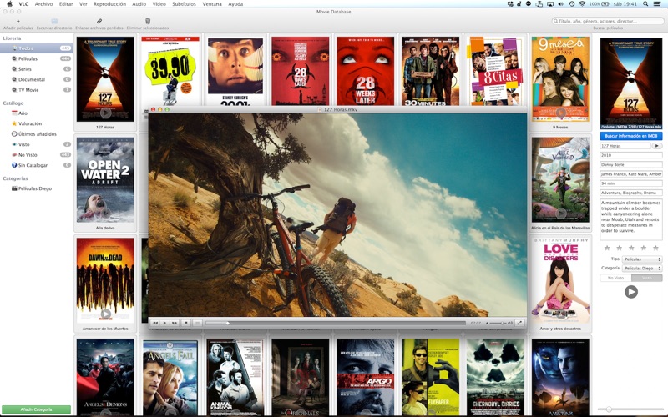
Task: Select the Alice in Wonderland poster
Action: (560, 179)
